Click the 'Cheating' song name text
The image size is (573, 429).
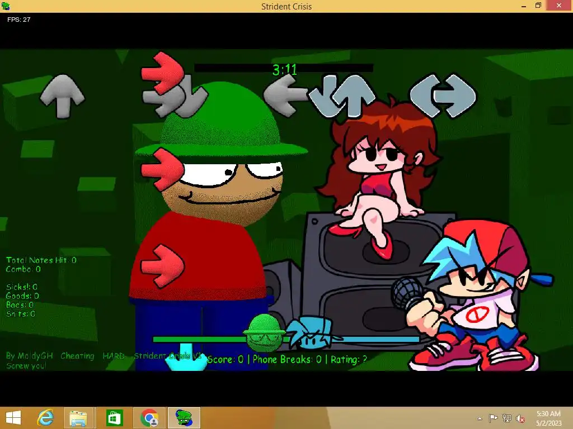click(77, 356)
